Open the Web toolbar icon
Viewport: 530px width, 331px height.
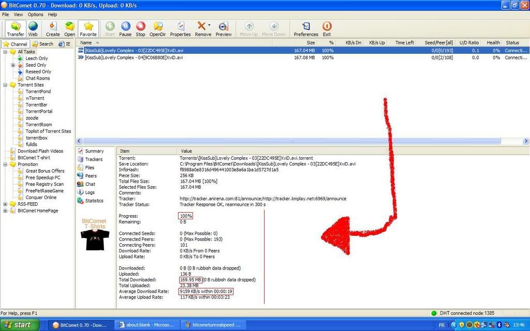[x=33, y=29]
